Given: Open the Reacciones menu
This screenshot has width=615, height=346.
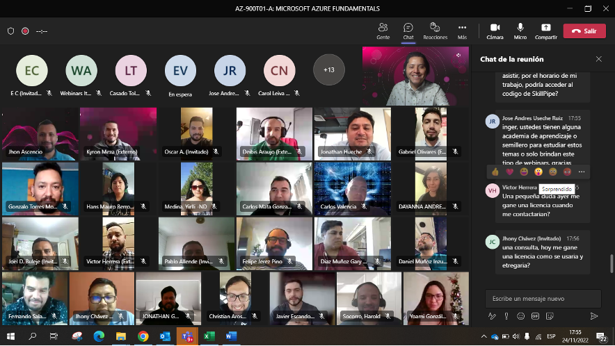Looking at the screenshot, I should pyautogui.click(x=435, y=31).
